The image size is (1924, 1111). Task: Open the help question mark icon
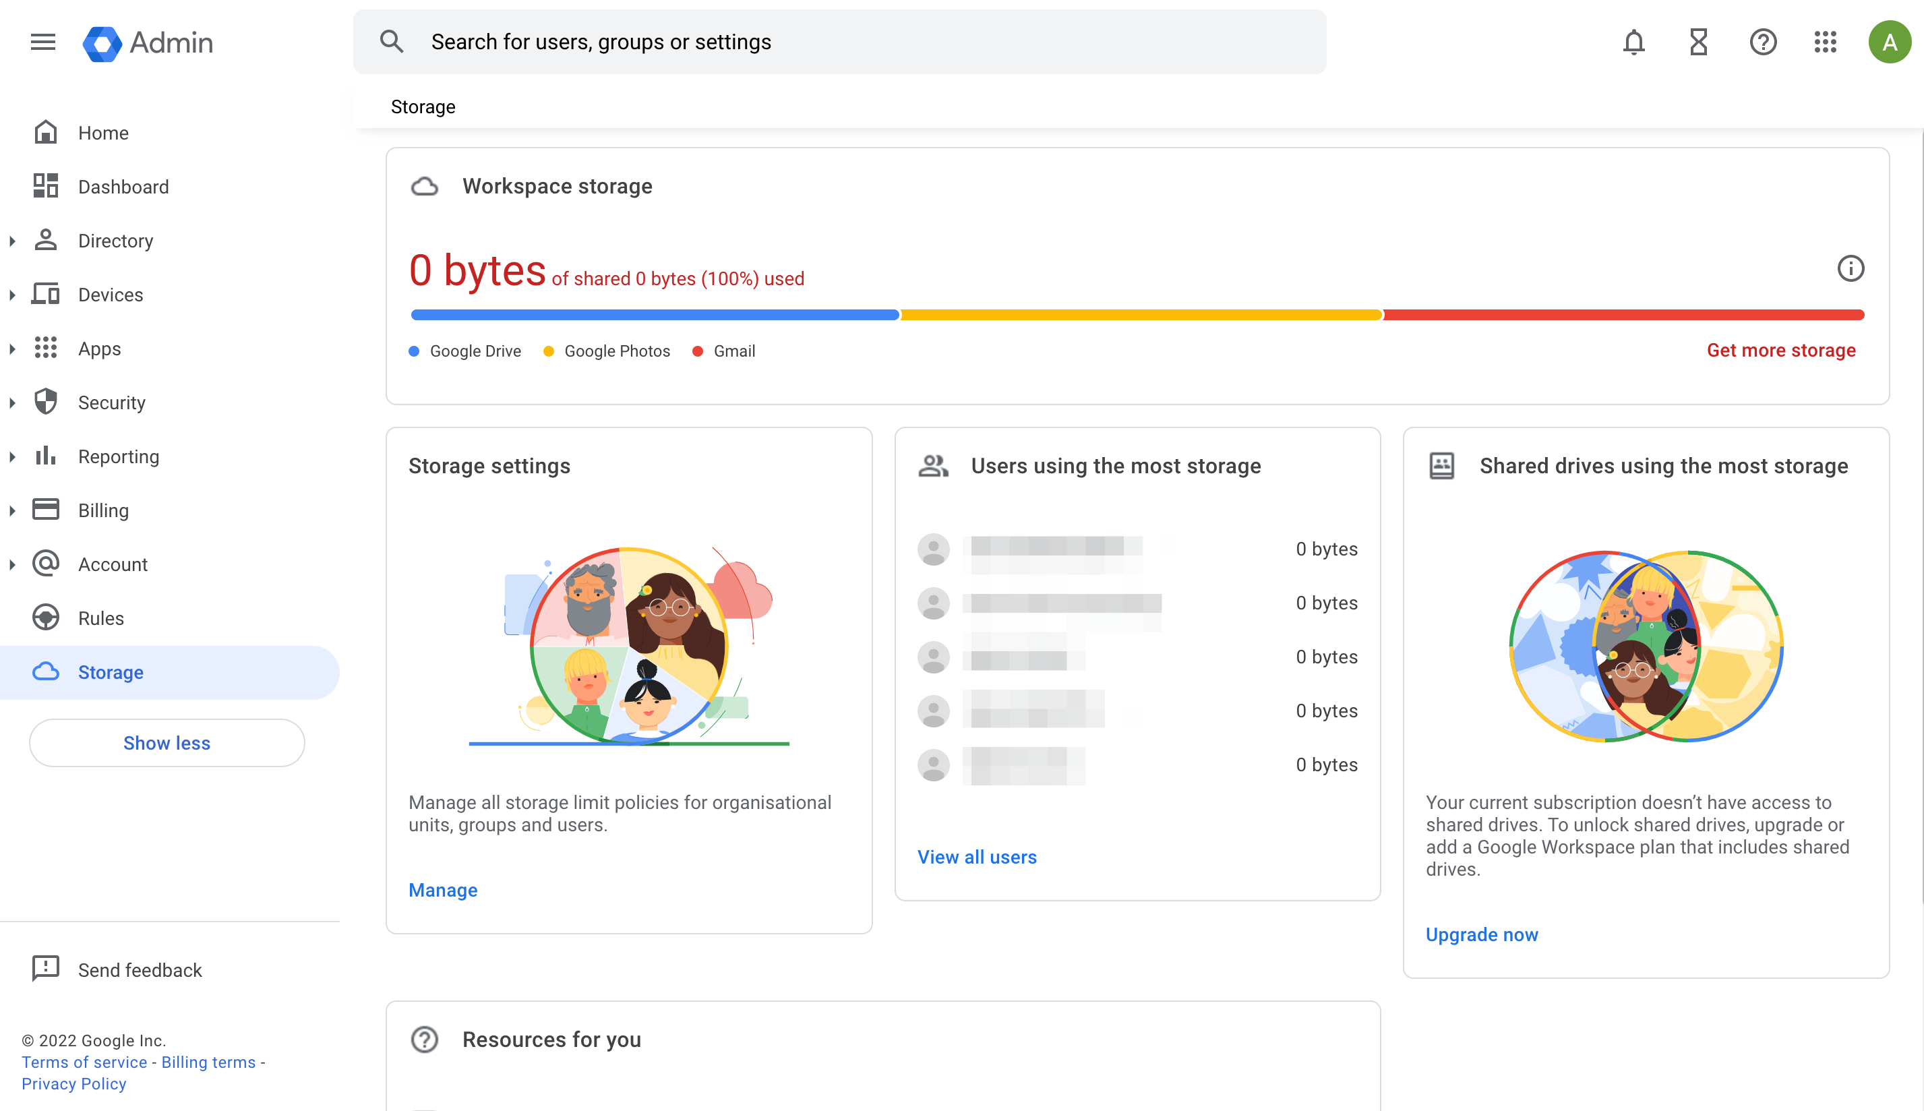tap(1762, 42)
